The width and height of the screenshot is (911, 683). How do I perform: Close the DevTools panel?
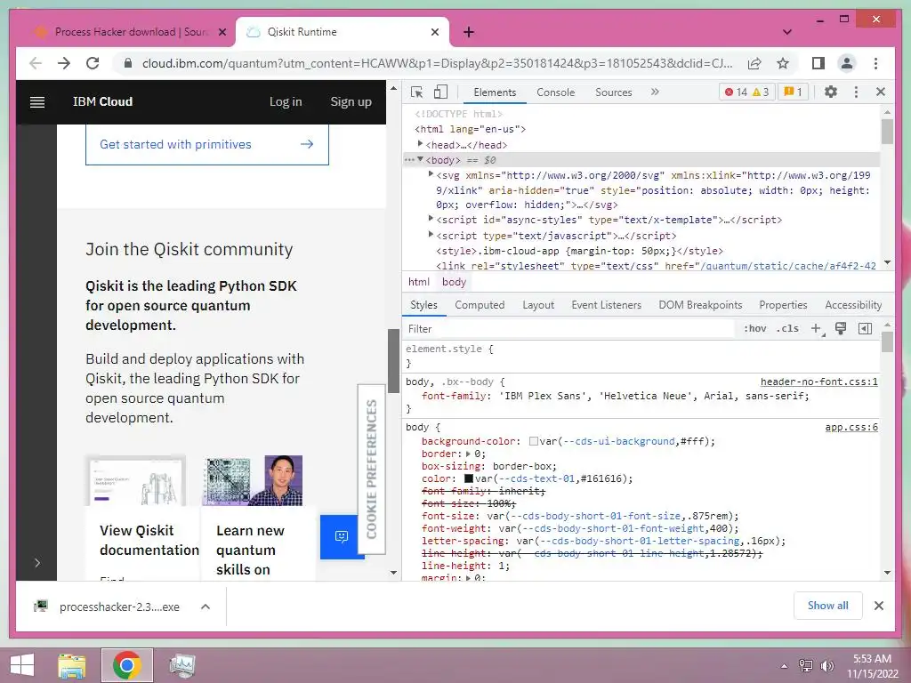(x=881, y=92)
